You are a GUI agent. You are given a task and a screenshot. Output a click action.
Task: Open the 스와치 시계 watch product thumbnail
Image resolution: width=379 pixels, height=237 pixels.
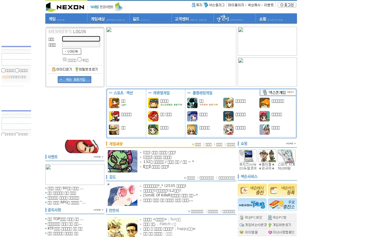(x=286, y=156)
